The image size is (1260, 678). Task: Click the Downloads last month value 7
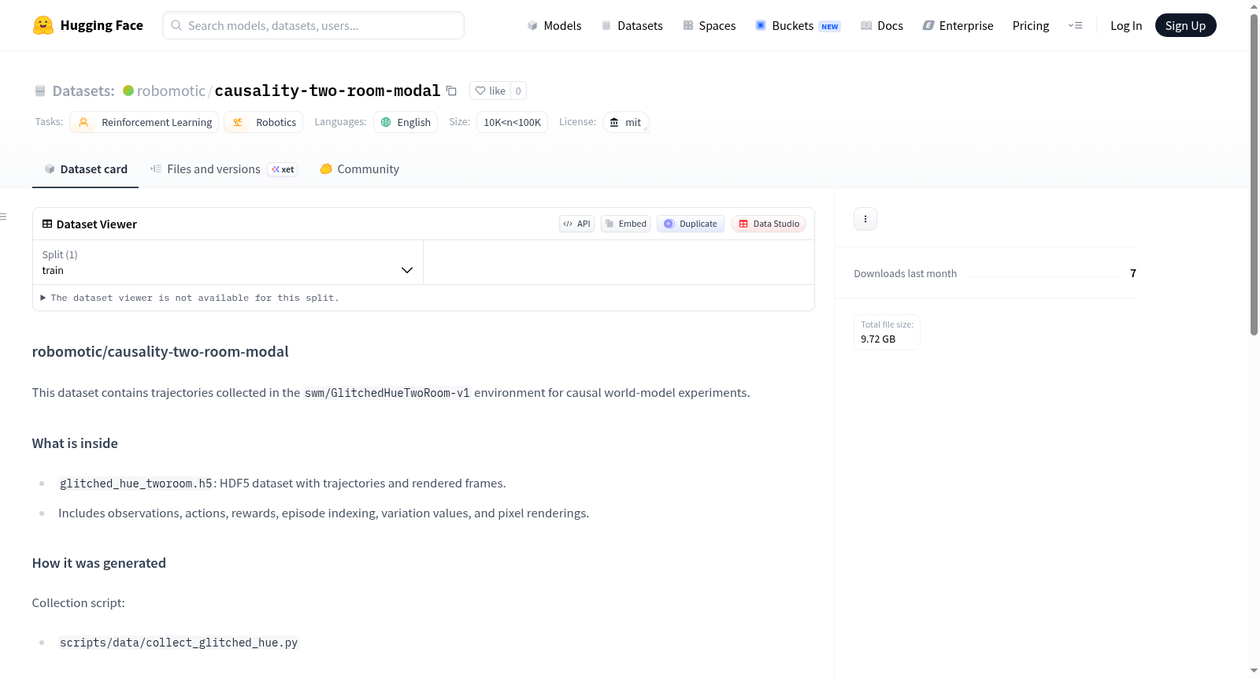(1133, 273)
